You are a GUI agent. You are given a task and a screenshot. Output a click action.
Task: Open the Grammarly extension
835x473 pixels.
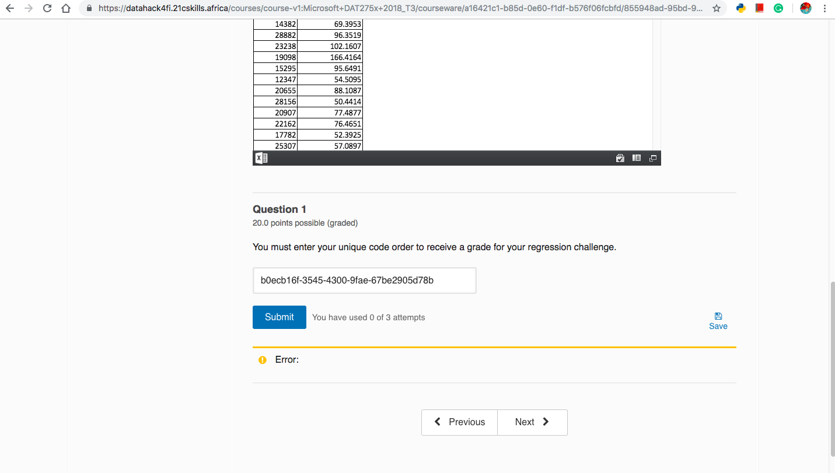point(778,9)
